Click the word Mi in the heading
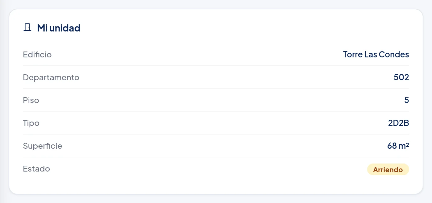 pos(42,28)
